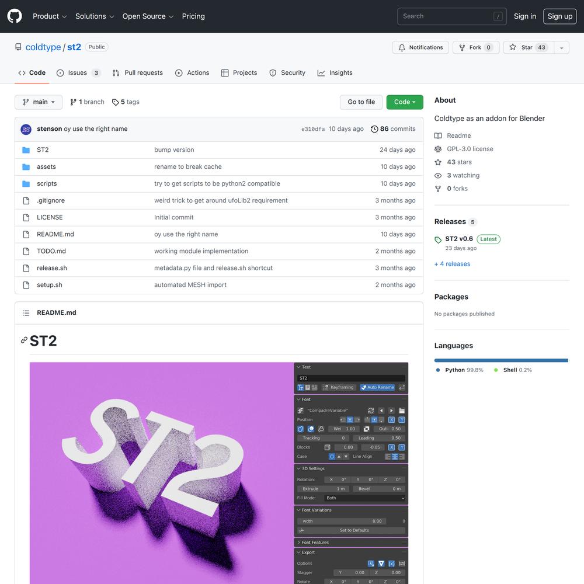Open the .gitignore file

coord(51,200)
